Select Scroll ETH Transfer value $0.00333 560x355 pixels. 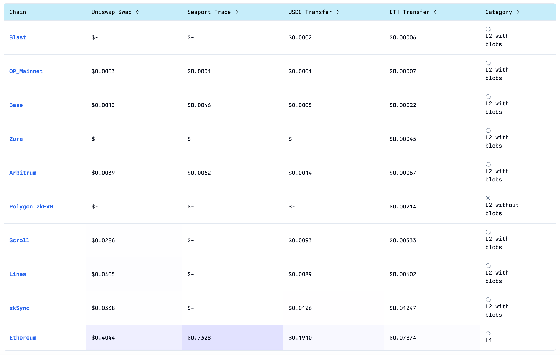click(403, 240)
